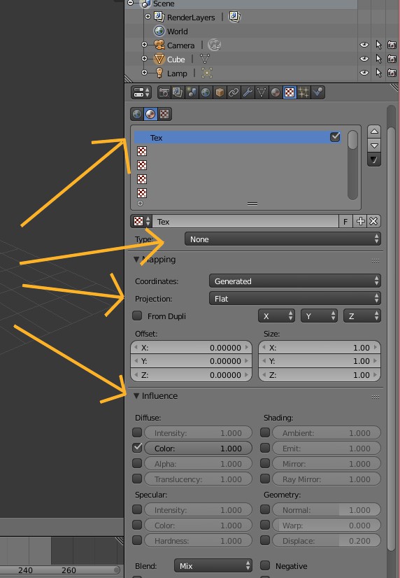
Task: Toggle Cube renderability camera icon
Action: pyautogui.click(x=392, y=59)
